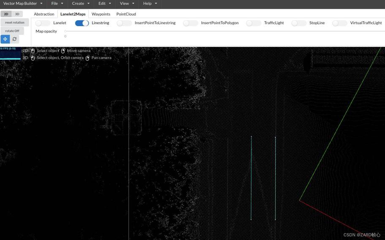Expand the Create dropdown menu
This screenshot has height=240, width=385.
point(80,3)
